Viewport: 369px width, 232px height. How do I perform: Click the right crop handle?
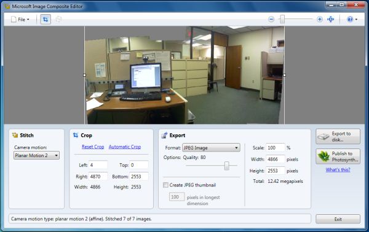point(285,75)
